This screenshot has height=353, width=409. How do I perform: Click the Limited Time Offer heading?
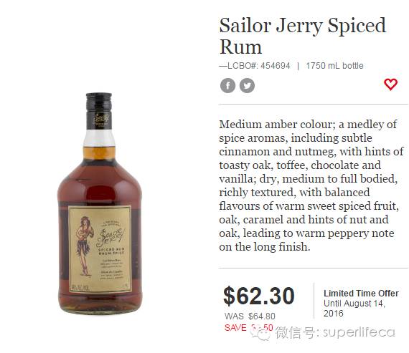[361, 294]
